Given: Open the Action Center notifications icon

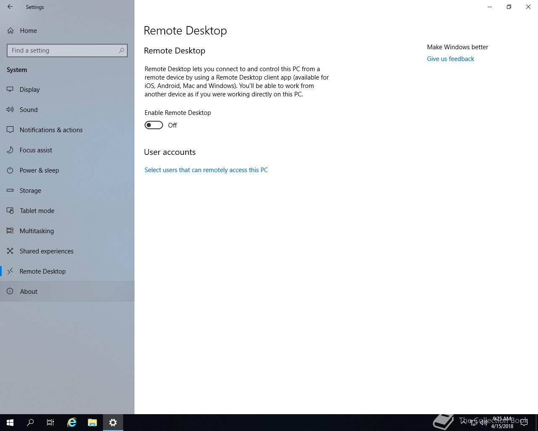Looking at the screenshot, I should (524, 422).
